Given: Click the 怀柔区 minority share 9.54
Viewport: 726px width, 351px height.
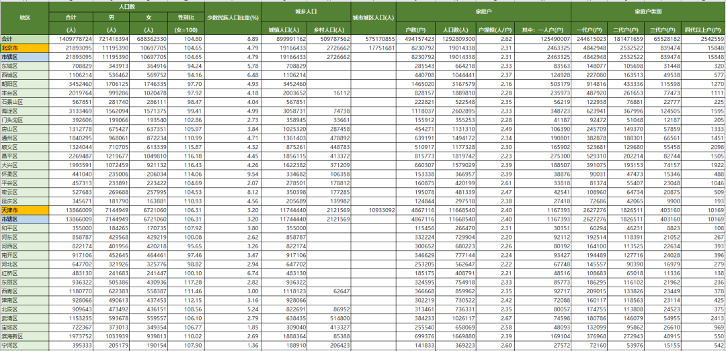Looking at the screenshot, I should (233, 174).
